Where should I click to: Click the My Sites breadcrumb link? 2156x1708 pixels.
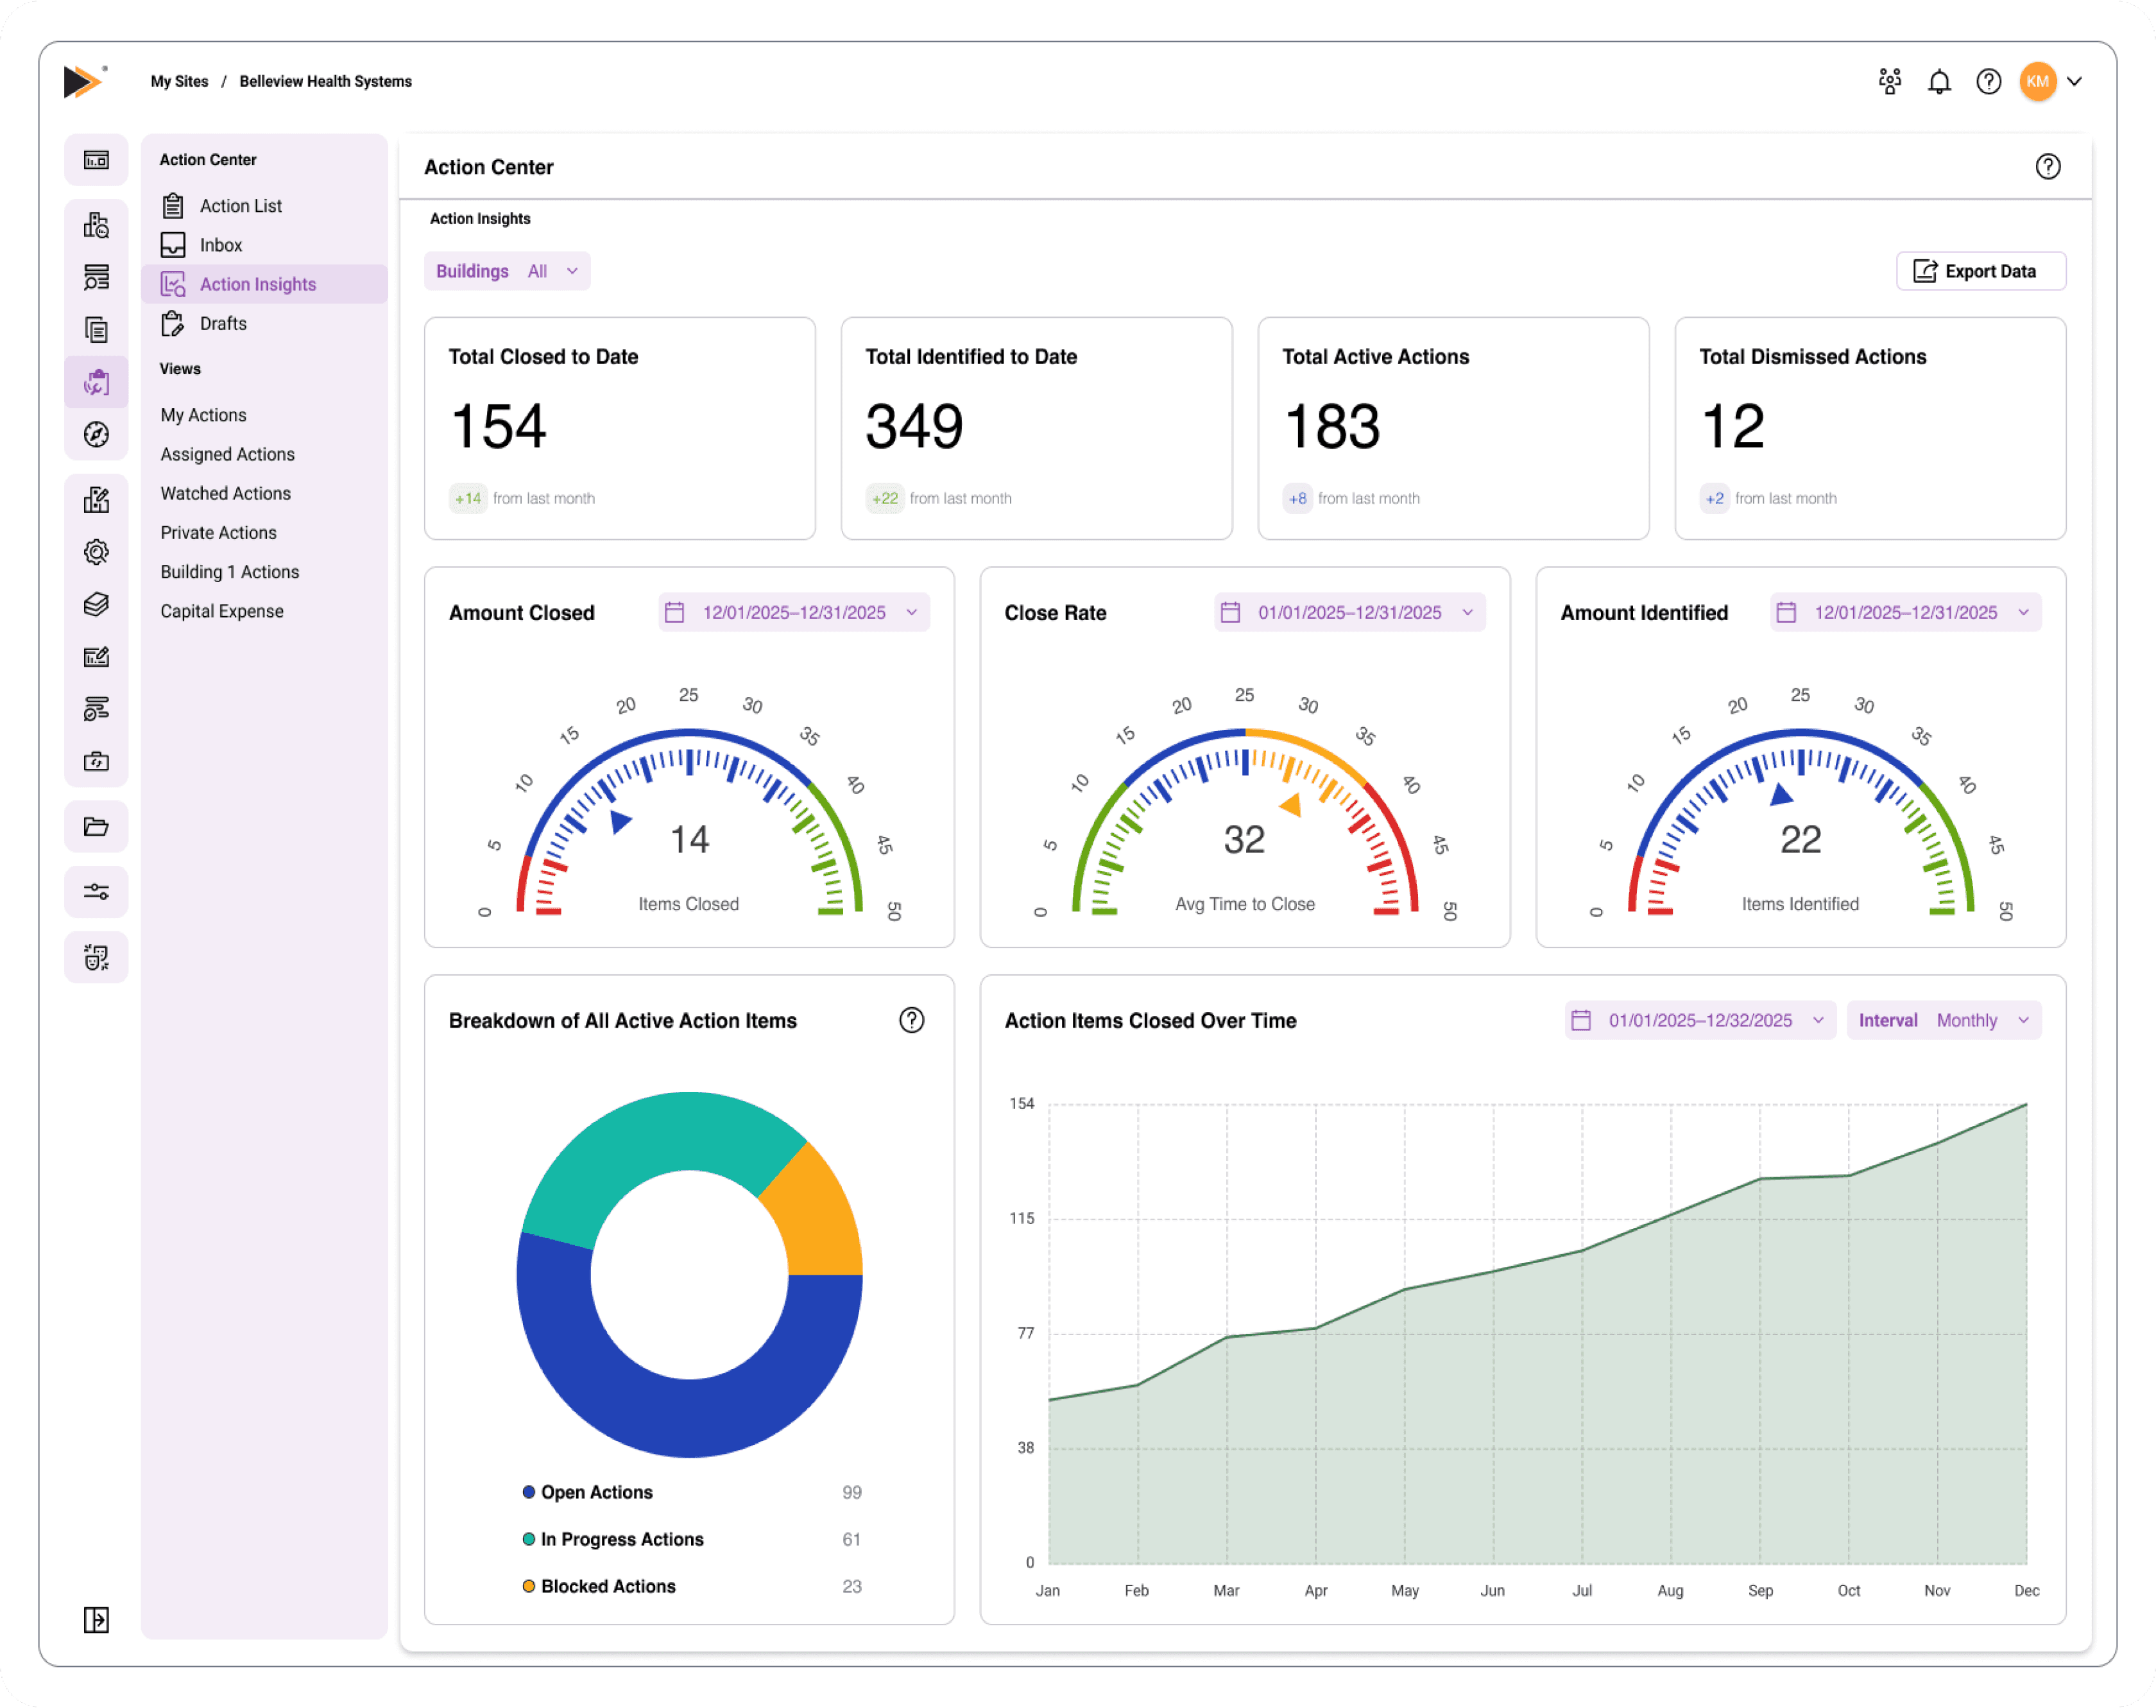(179, 82)
